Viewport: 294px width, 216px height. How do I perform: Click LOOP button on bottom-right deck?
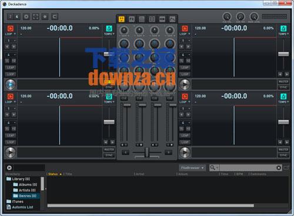click(x=185, y=142)
